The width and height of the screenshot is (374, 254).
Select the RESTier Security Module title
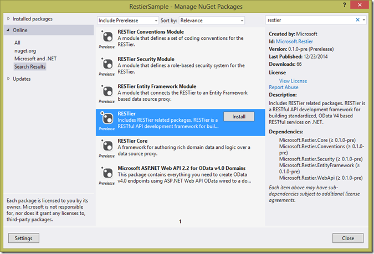[146, 59]
